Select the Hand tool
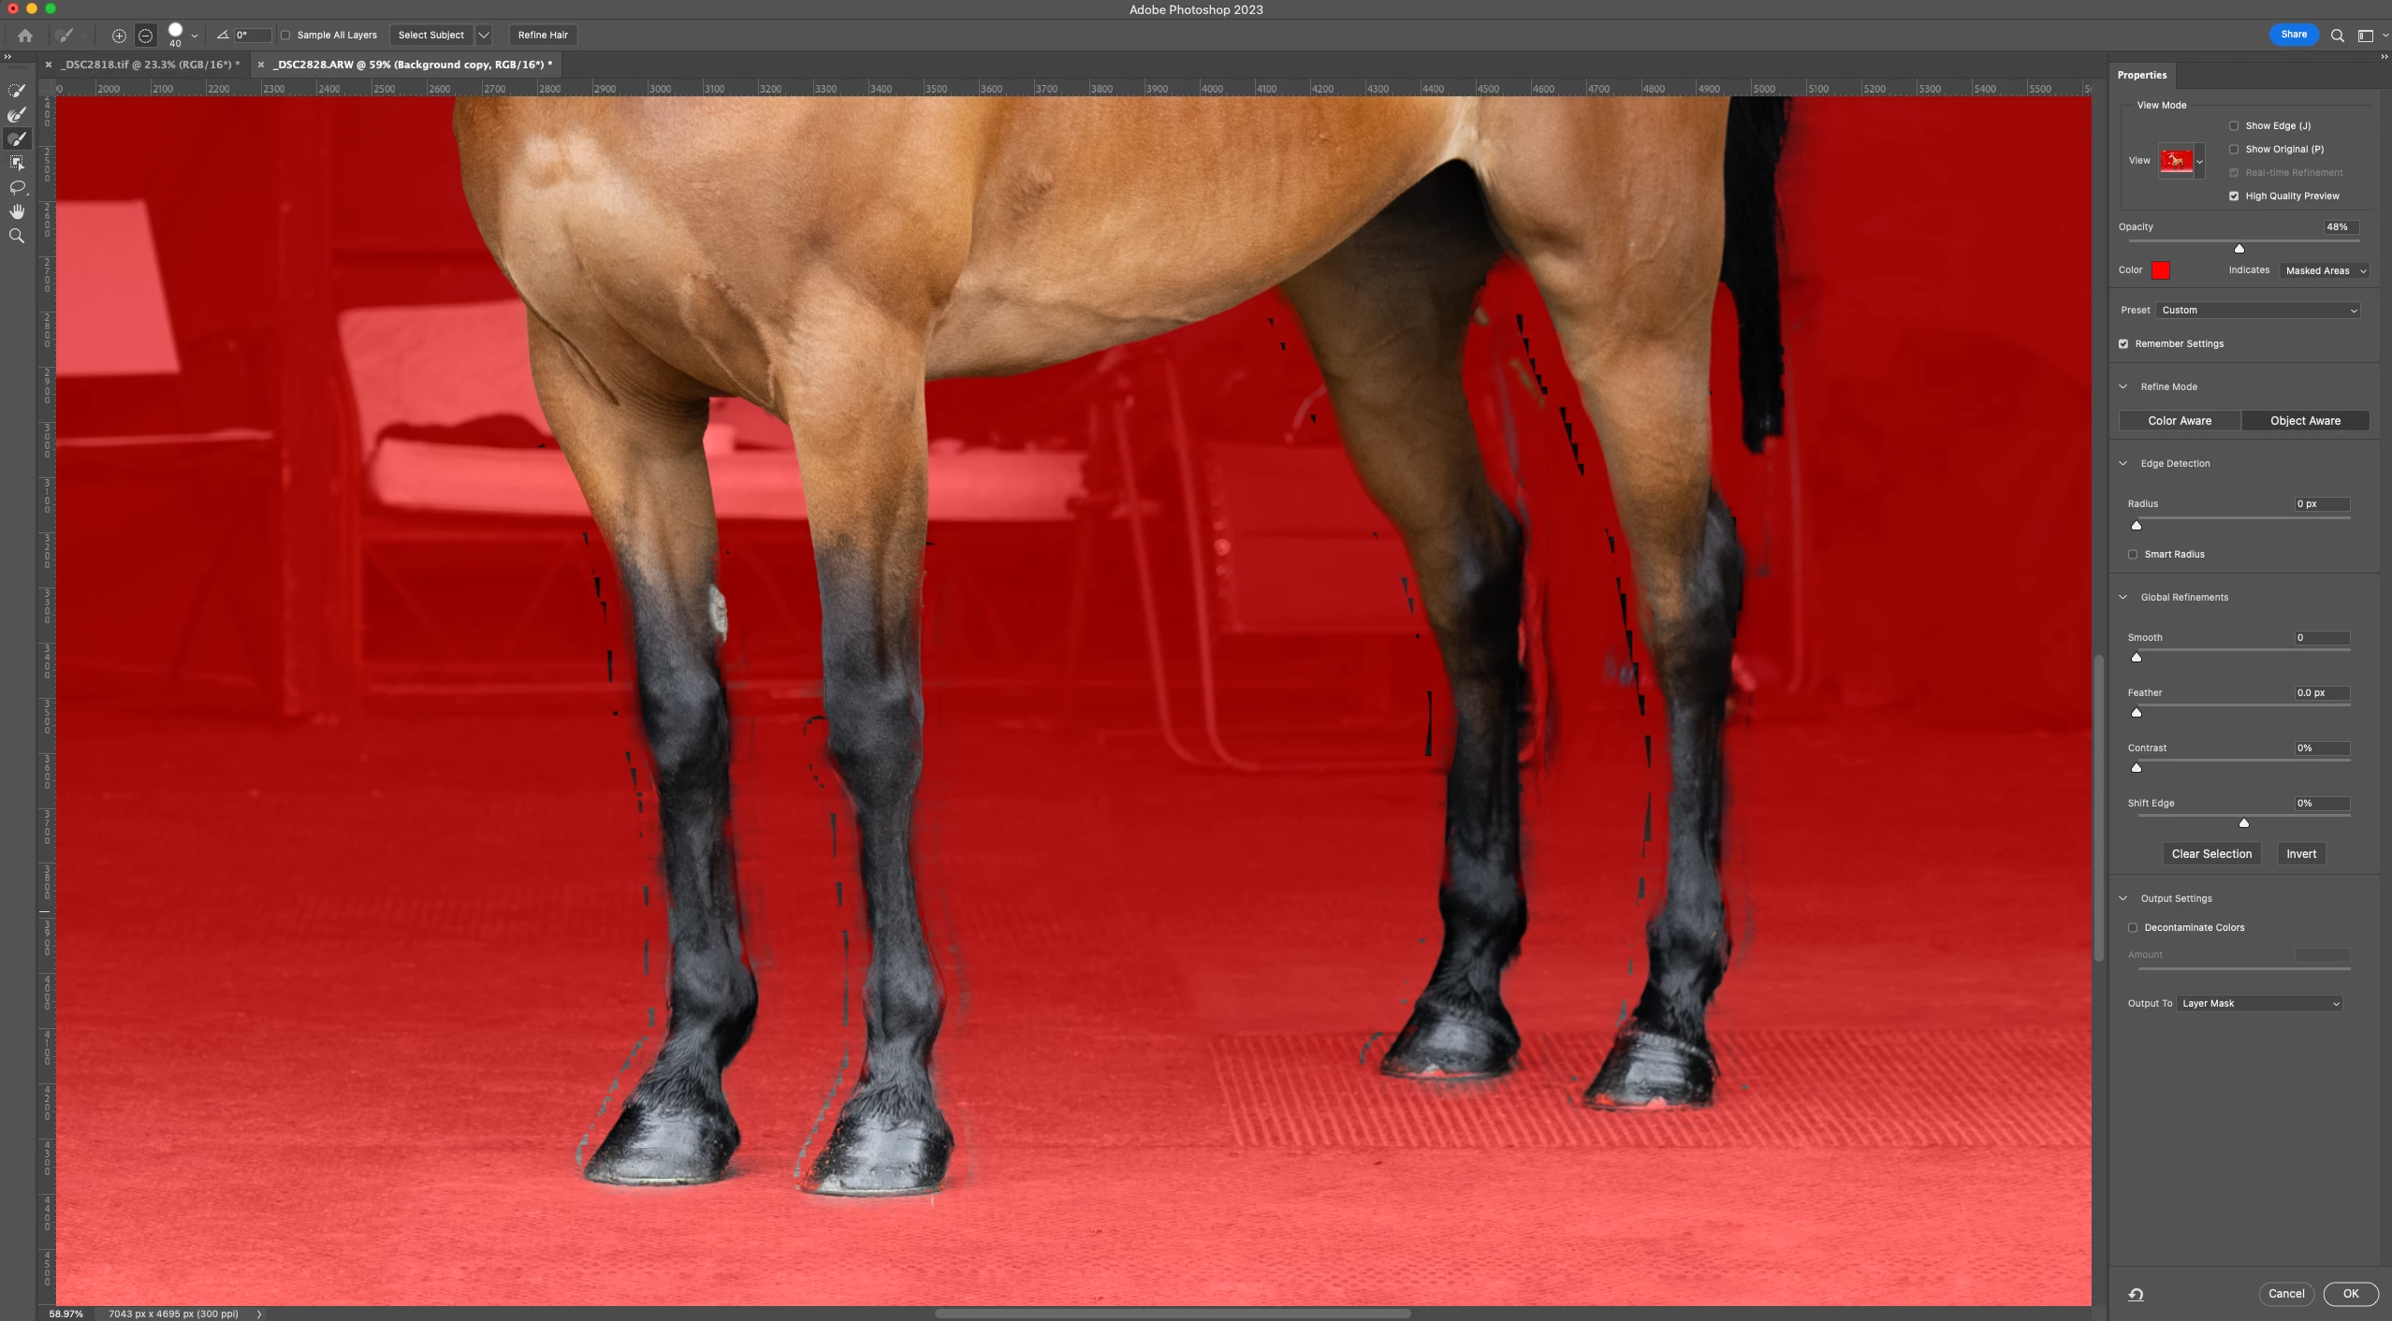Viewport: 2392px width, 1321px height. click(x=17, y=211)
